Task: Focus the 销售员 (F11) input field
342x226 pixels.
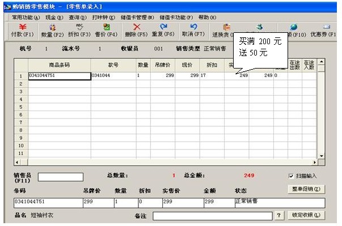Action: 61,177
